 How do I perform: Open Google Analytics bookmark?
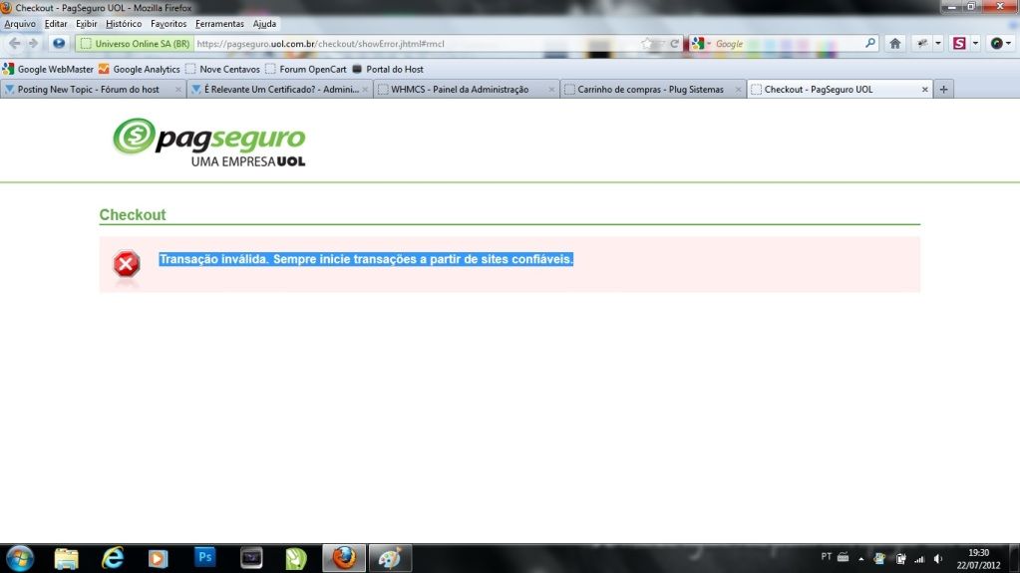click(140, 69)
